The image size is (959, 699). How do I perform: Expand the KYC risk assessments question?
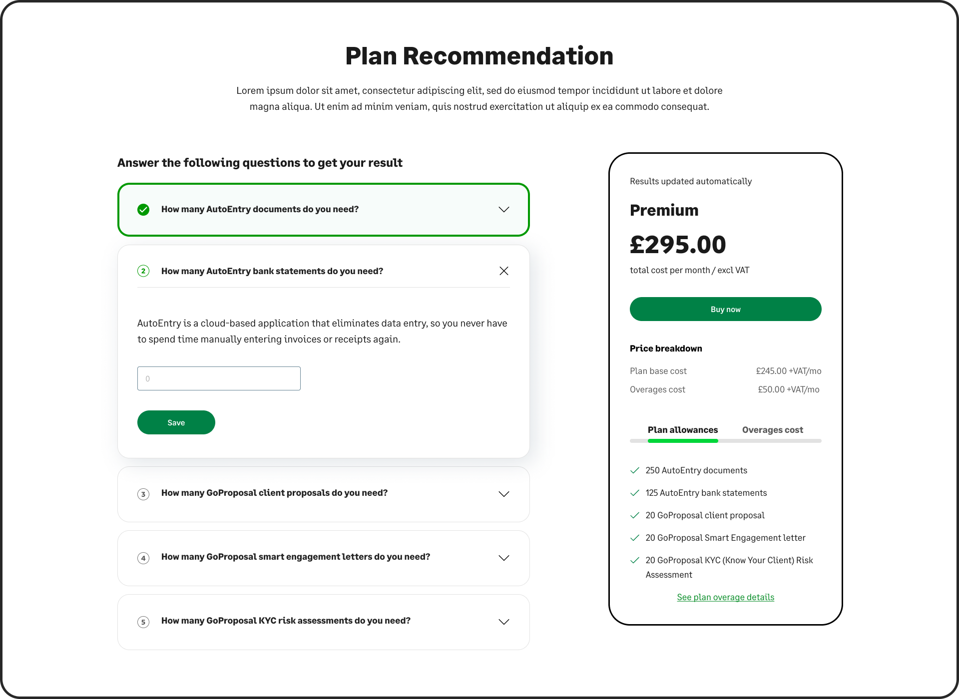coord(504,622)
